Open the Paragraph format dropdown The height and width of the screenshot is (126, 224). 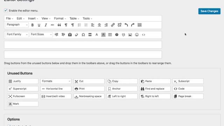click(x=17, y=25)
